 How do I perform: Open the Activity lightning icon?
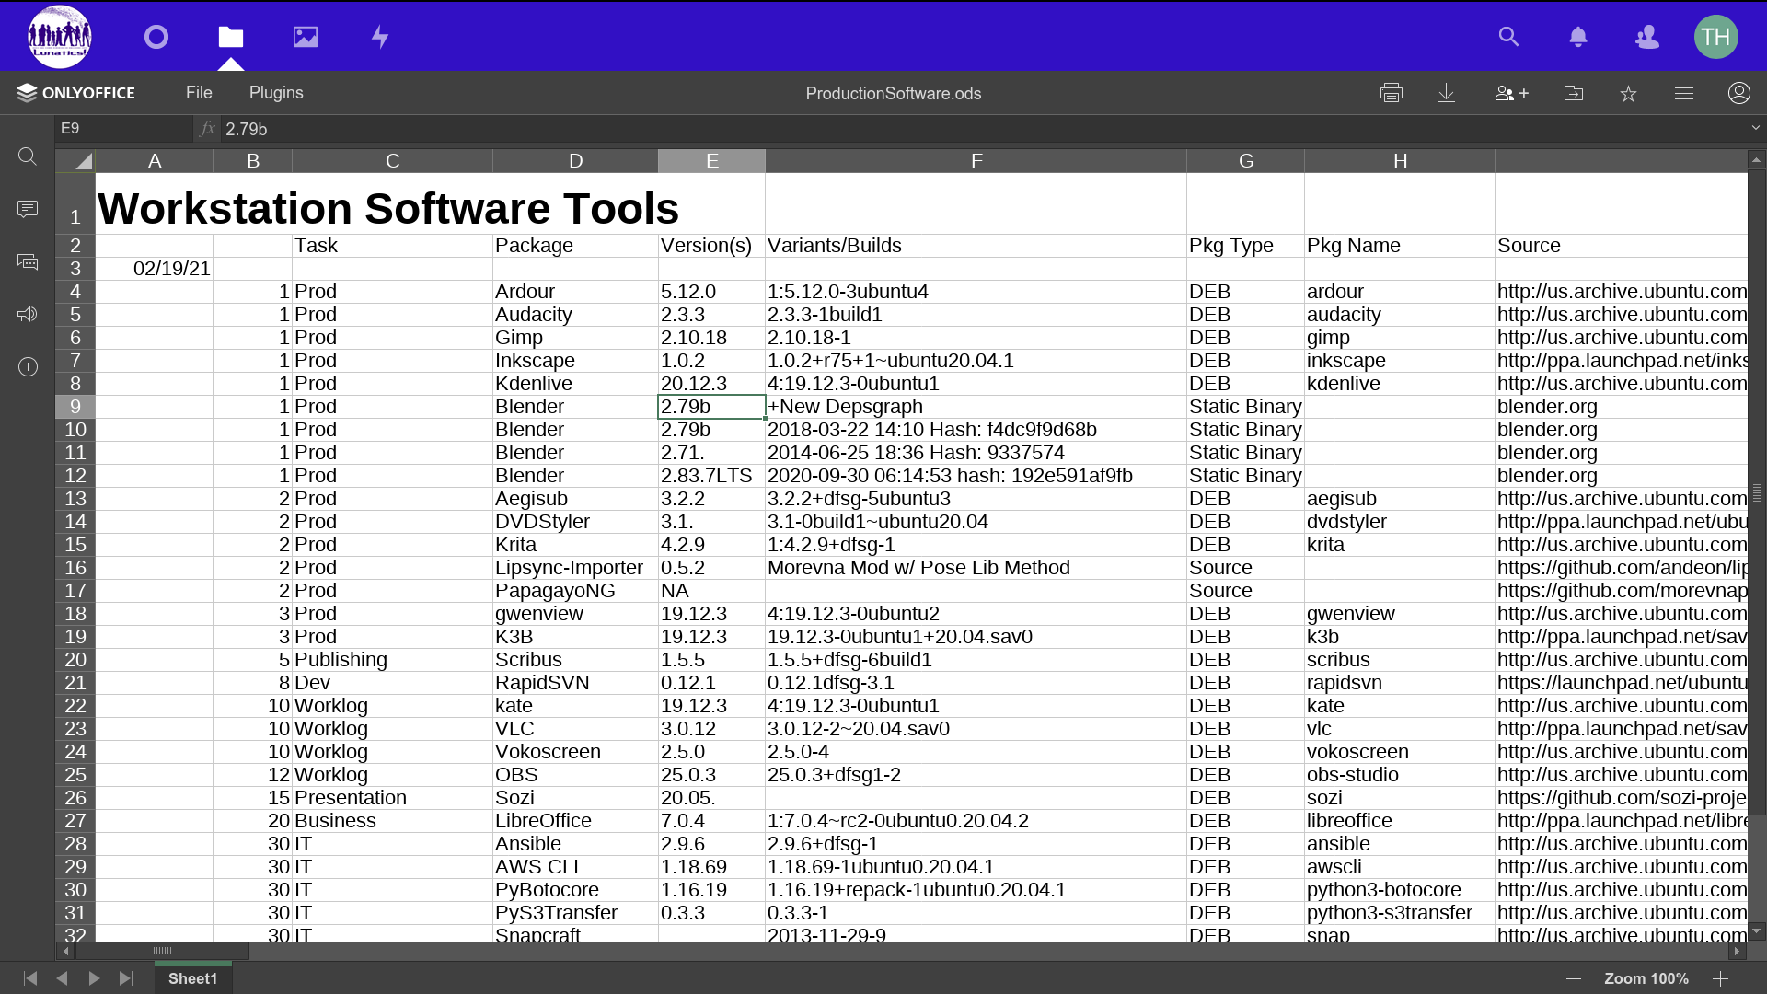(380, 37)
